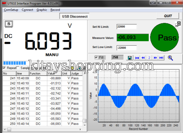Open the Graphic menu
This screenshot has width=183, height=133.
pos(42,10)
